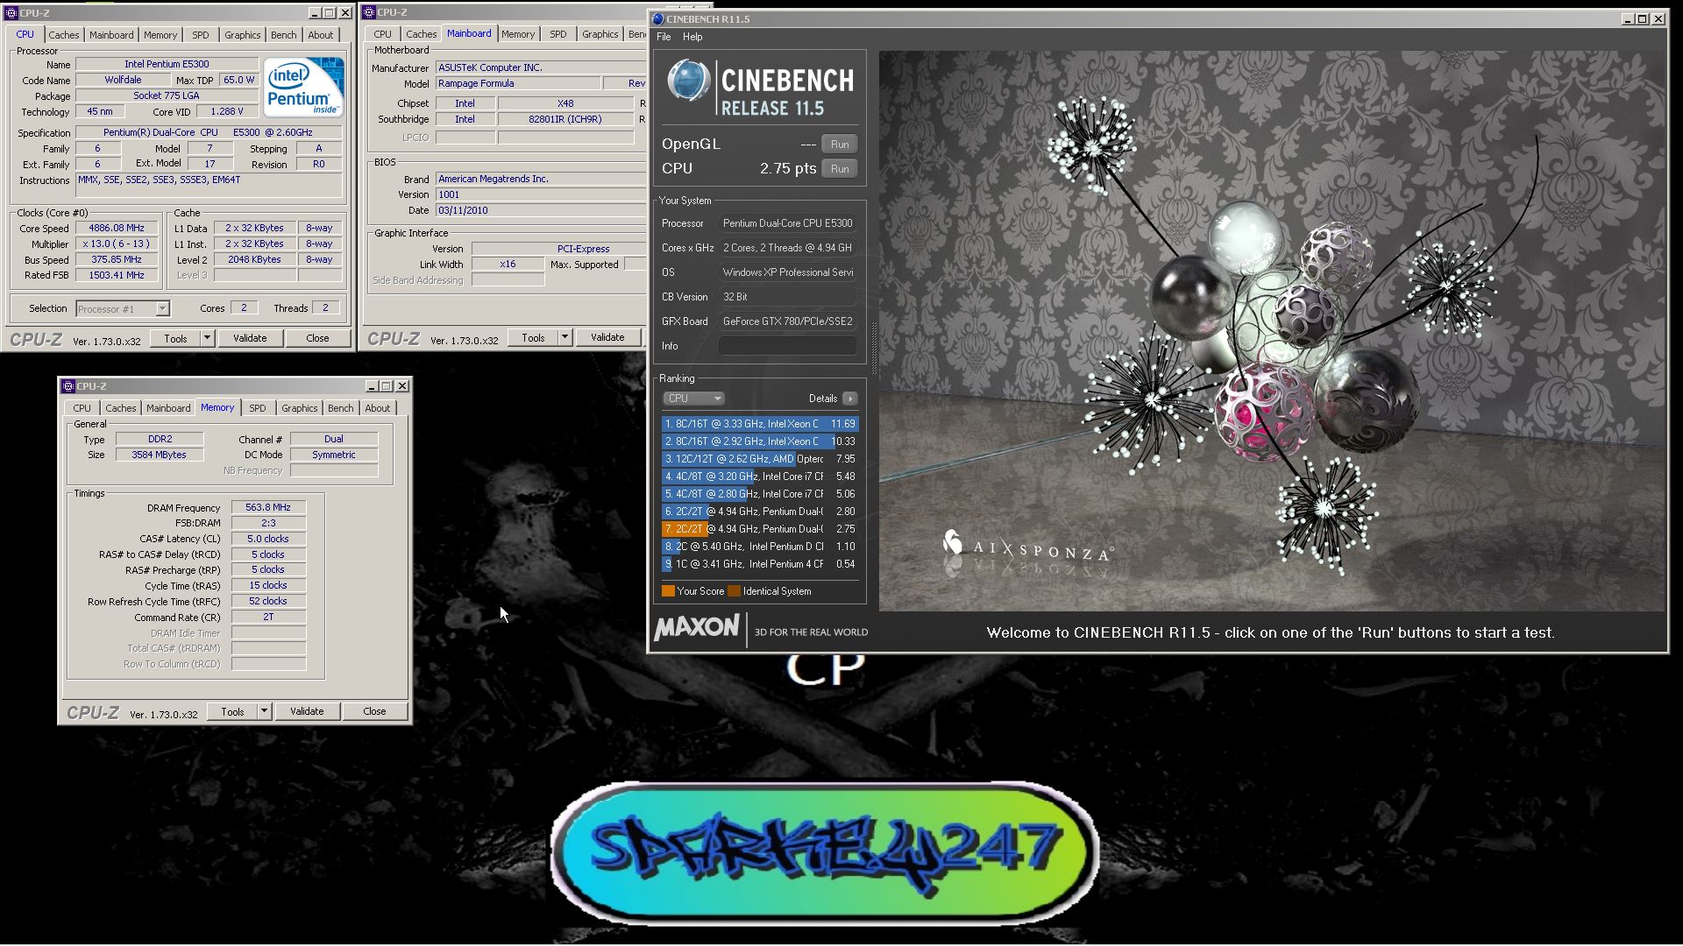
Task: Select Memory tab in Mainboard window
Action: (x=518, y=34)
